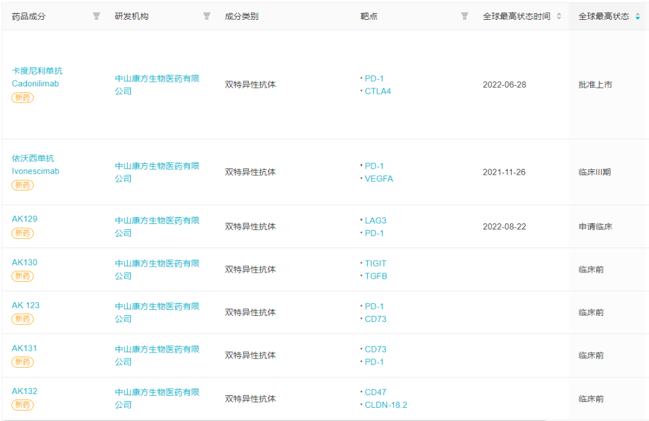Screen dimensions: 649x421
Task: Click the 药品成分 column header
Action: point(29,17)
